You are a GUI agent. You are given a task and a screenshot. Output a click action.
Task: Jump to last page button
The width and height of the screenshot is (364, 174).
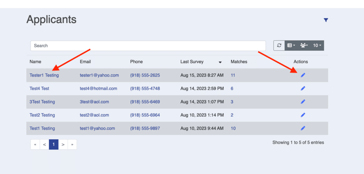click(x=72, y=145)
